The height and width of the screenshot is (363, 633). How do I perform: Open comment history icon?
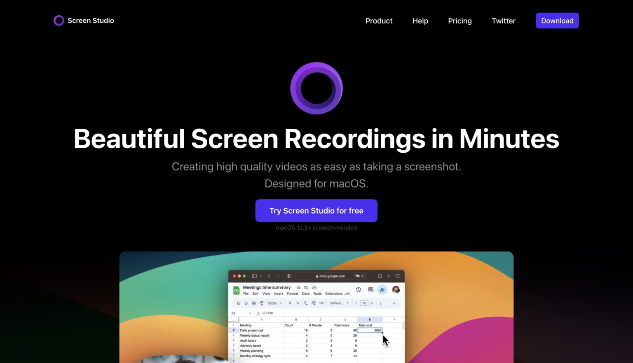(x=370, y=289)
